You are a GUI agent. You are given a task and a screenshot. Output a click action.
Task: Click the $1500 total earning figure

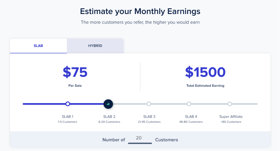pyautogui.click(x=205, y=72)
